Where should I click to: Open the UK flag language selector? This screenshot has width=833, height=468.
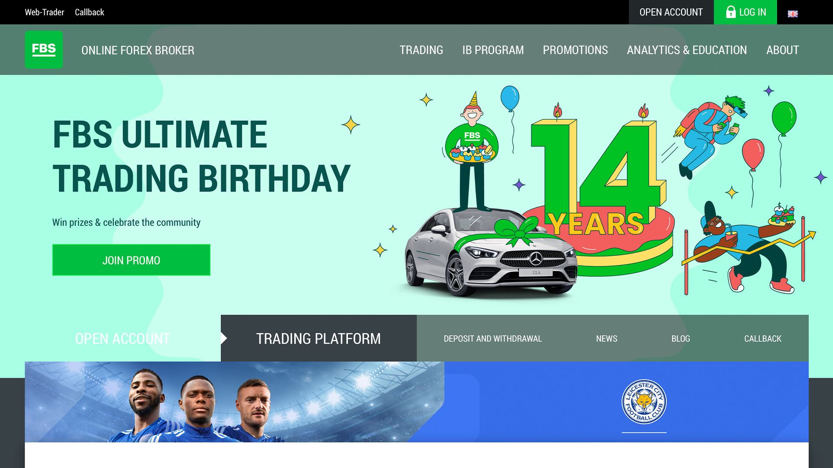point(793,14)
